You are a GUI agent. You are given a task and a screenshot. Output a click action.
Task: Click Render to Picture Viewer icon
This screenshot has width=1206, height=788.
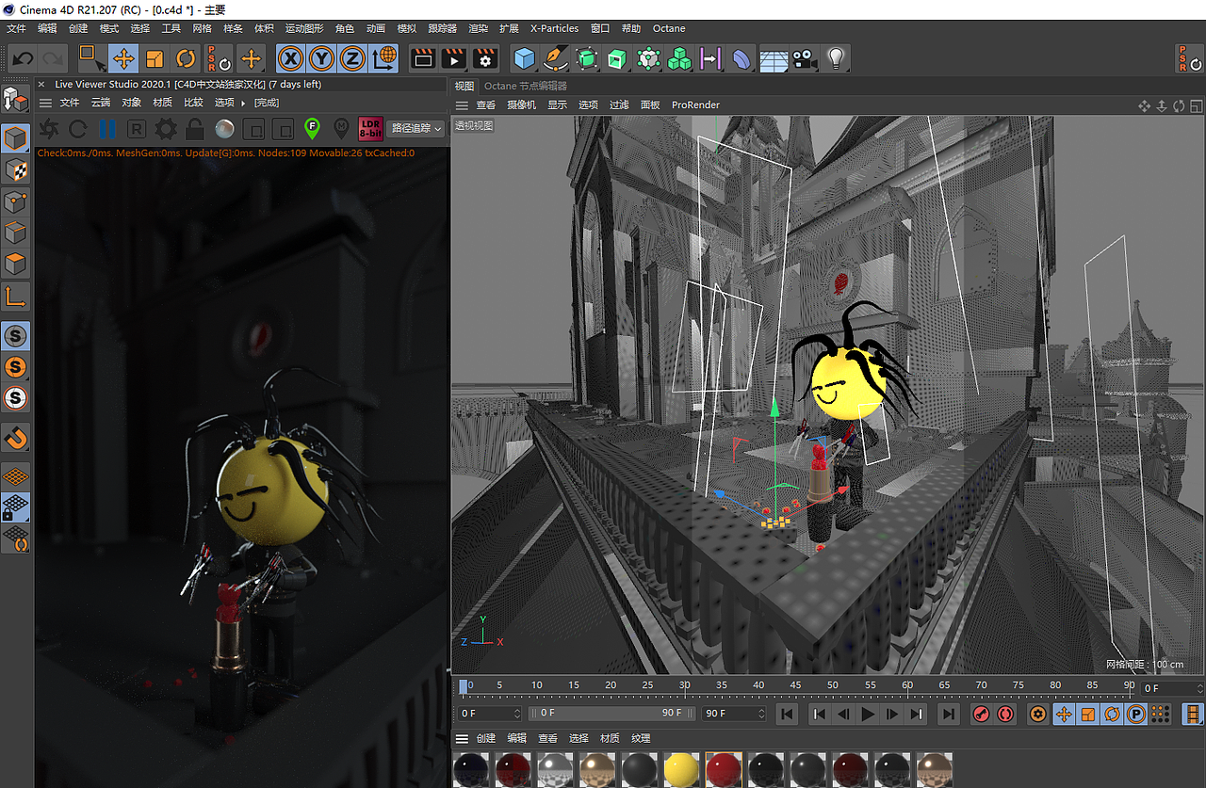(454, 58)
